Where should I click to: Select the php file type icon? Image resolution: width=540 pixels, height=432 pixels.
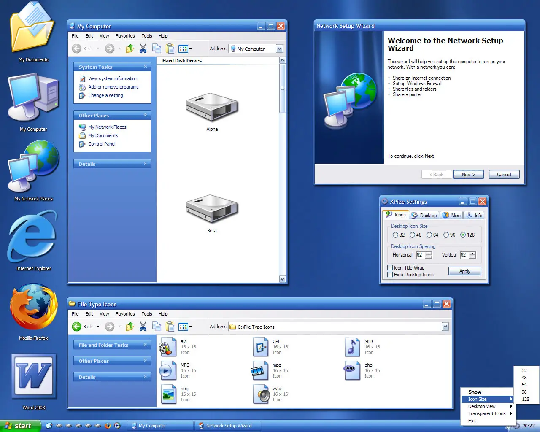click(x=351, y=370)
